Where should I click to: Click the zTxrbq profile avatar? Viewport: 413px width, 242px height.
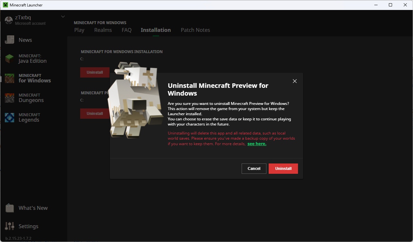9,20
